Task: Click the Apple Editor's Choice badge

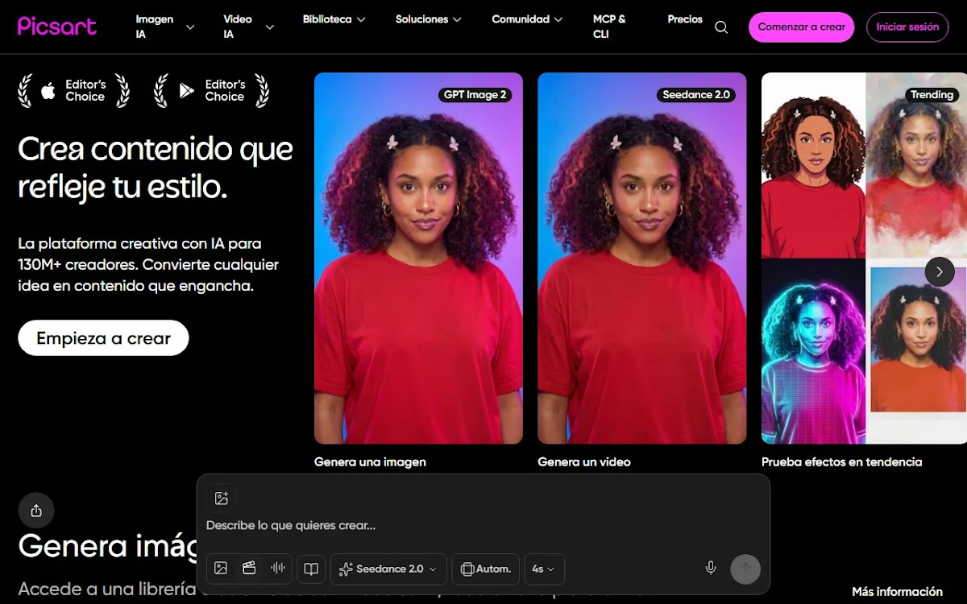Action: tap(74, 90)
